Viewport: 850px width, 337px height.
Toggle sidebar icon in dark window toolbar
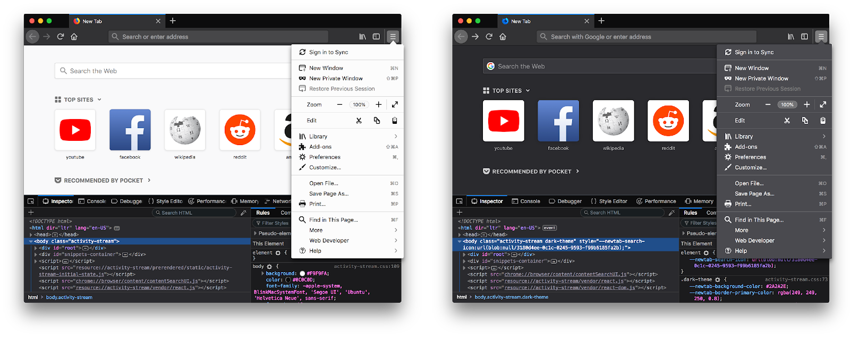[804, 37]
